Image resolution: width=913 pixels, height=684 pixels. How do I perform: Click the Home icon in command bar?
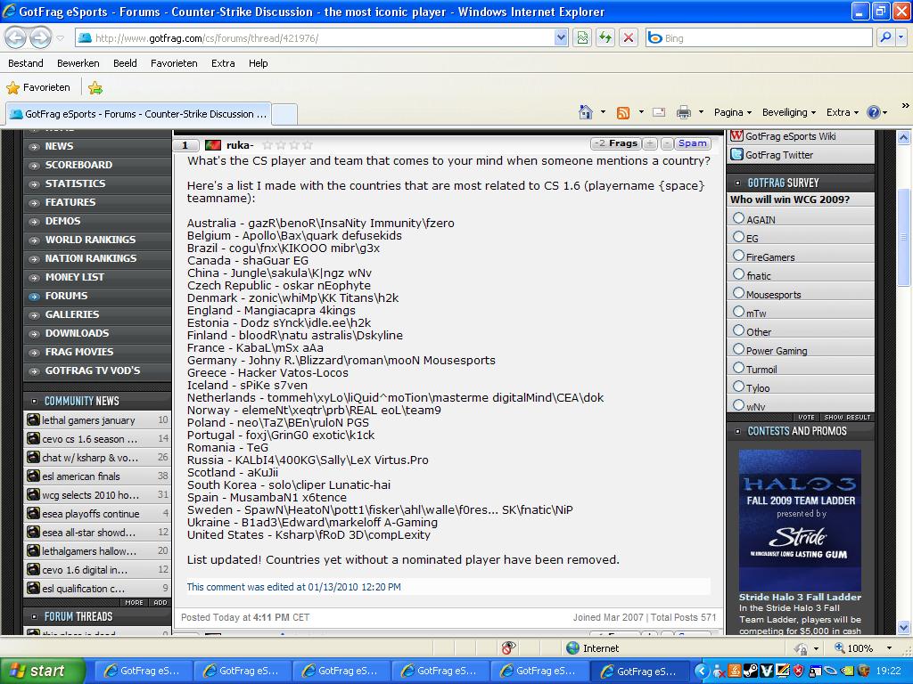click(586, 112)
